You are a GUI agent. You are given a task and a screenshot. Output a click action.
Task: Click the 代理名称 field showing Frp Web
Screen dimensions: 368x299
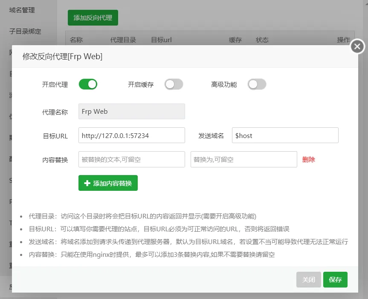(x=131, y=111)
